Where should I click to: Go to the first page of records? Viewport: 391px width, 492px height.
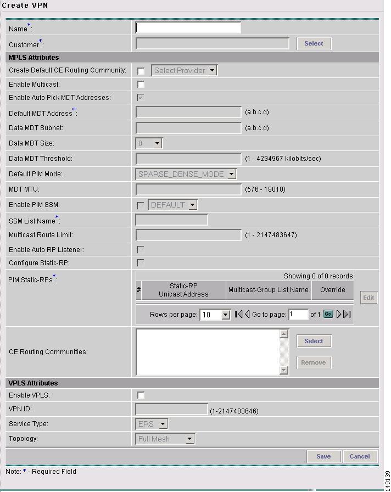[238, 314]
